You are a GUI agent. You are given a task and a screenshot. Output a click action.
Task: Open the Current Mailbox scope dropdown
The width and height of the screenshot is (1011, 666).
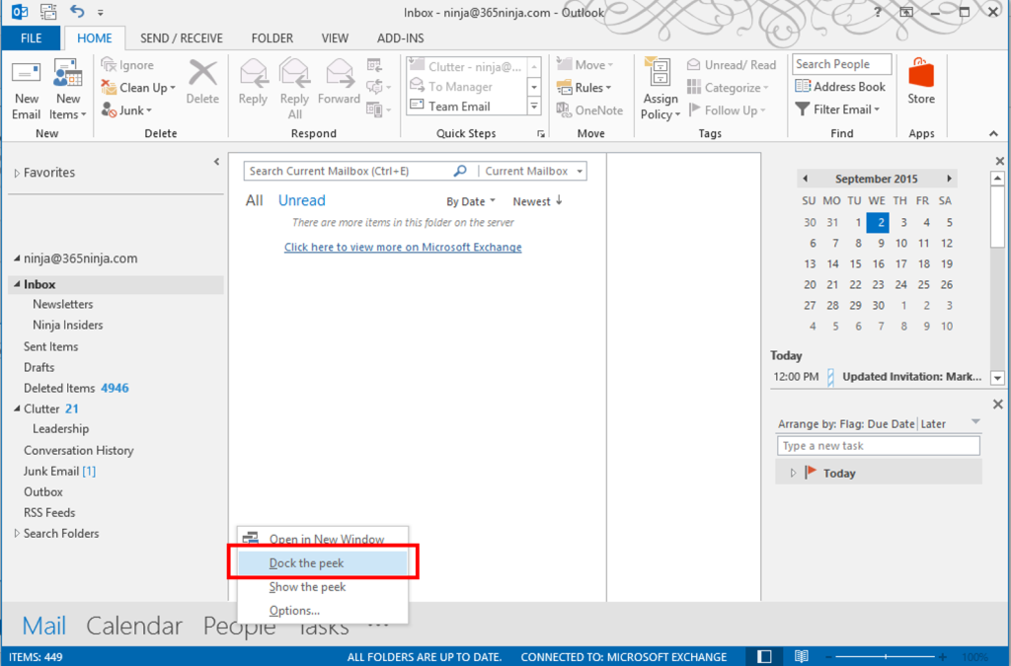click(x=534, y=171)
